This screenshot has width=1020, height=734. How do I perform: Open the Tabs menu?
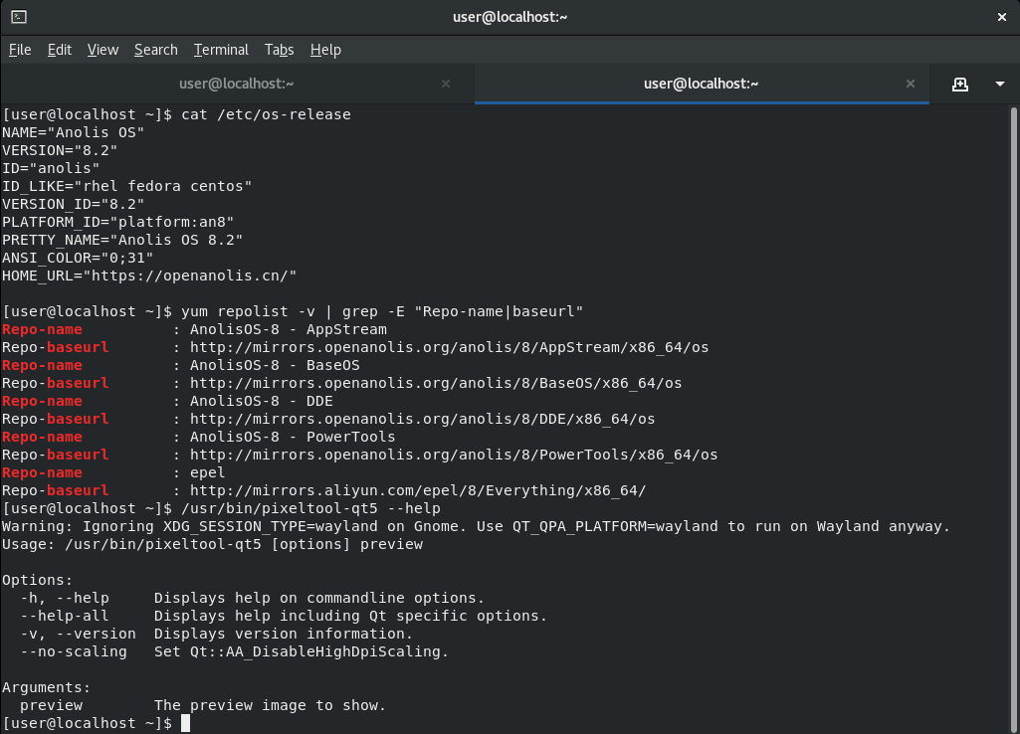pyautogui.click(x=279, y=50)
